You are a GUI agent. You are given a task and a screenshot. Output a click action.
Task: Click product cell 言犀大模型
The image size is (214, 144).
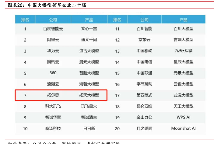pos(184,40)
